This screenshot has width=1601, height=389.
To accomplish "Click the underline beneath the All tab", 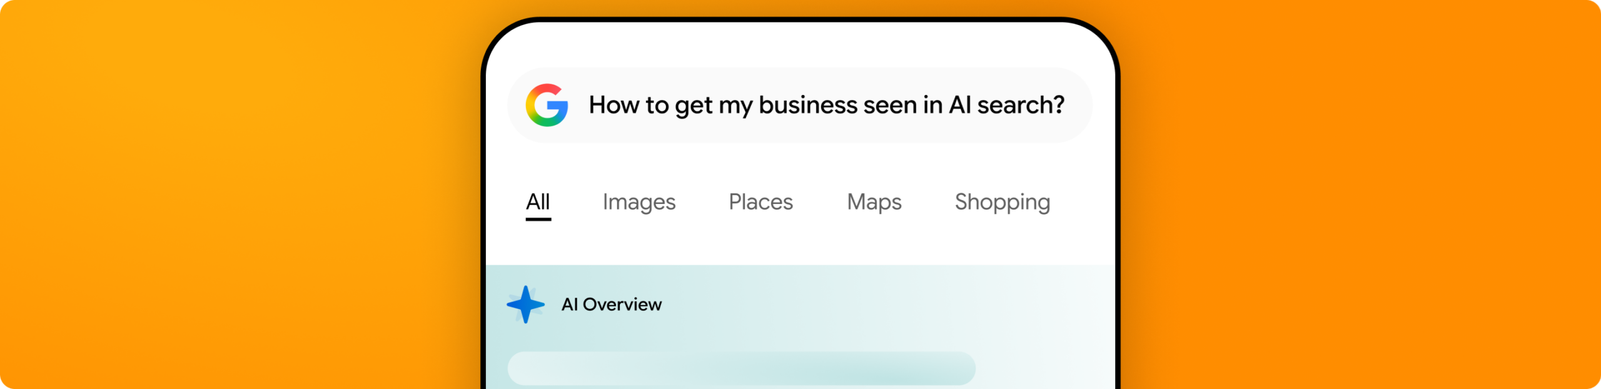I will (538, 220).
